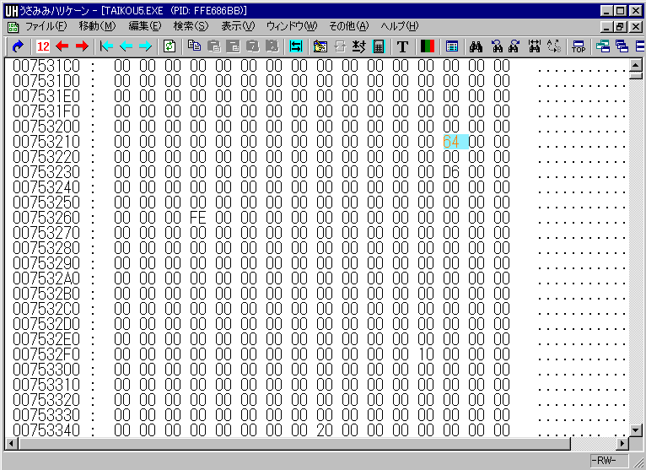Screen dimensions: 646x470
Task: Click the red left arrow icon
Action: pyautogui.click(x=62, y=46)
